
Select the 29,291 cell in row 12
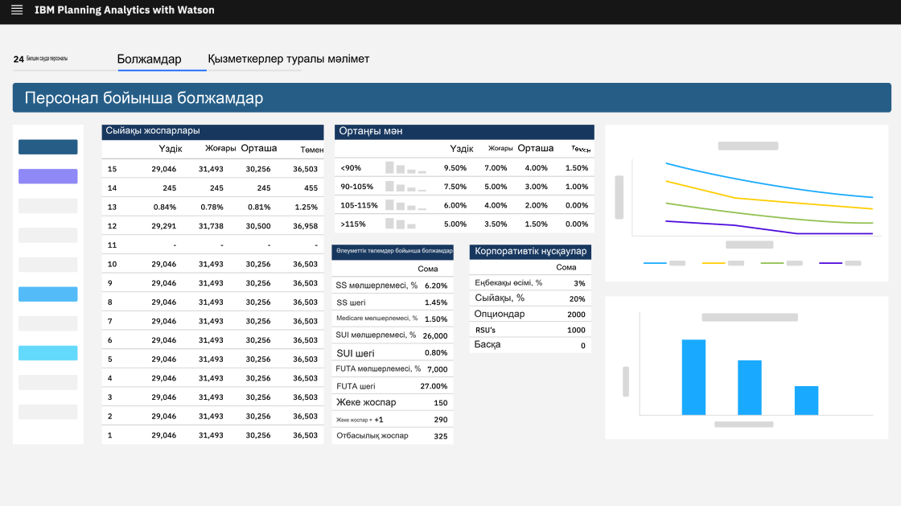pos(164,226)
